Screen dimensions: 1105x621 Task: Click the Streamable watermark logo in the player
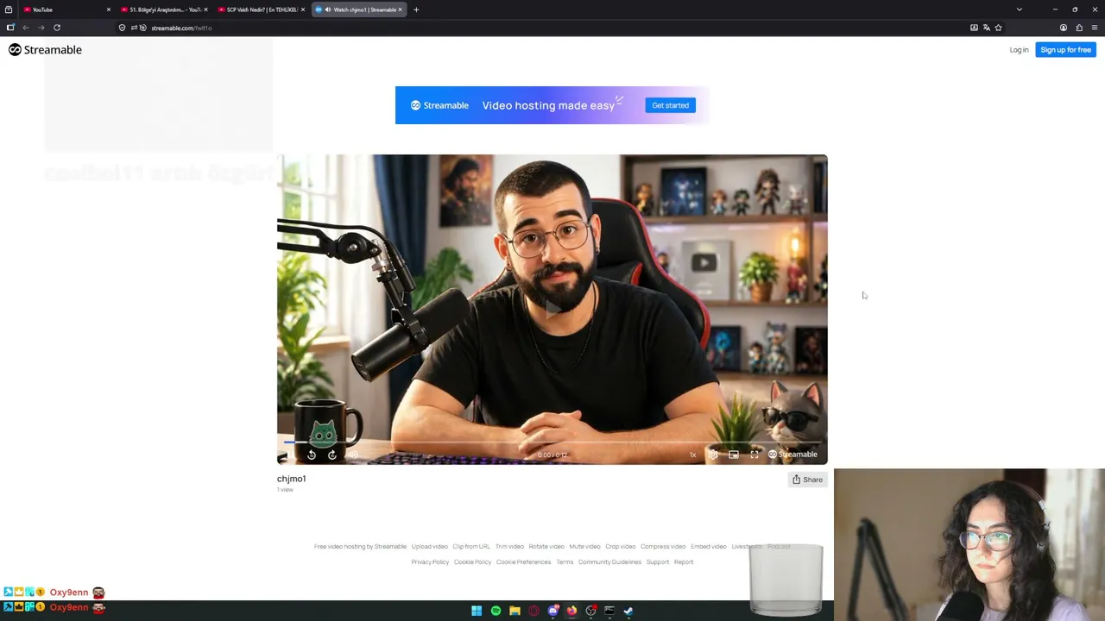pyautogui.click(x=792, y=455)
